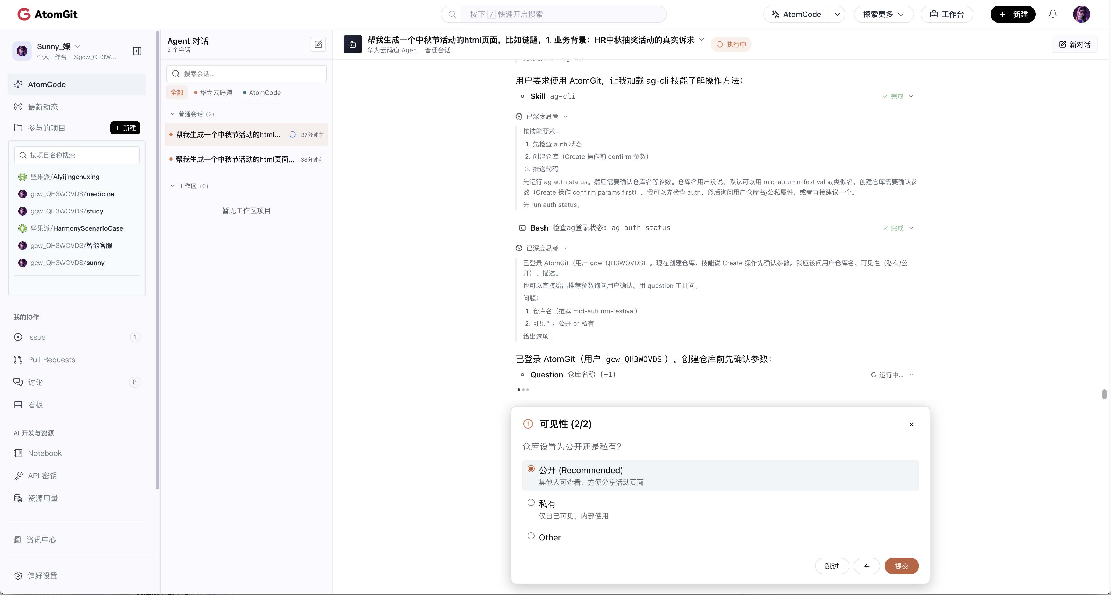Close the 可见性 question dialog
Viewport: 1111px width, 595px height.
tap(911, 424)
